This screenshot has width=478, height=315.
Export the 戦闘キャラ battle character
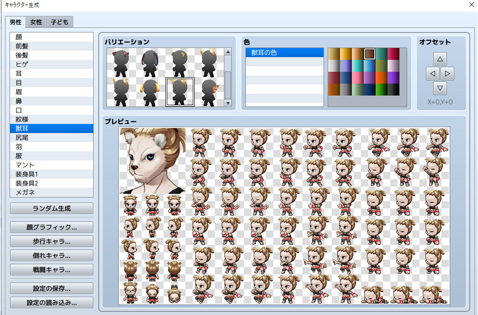pos(51,269)
